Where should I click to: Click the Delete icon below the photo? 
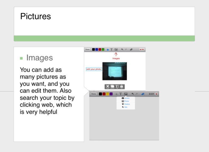tap(108, 86)
